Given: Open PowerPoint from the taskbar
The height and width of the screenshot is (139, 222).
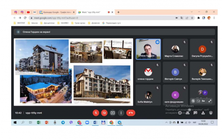Looking at the screenshot, I should coord(47,122).
